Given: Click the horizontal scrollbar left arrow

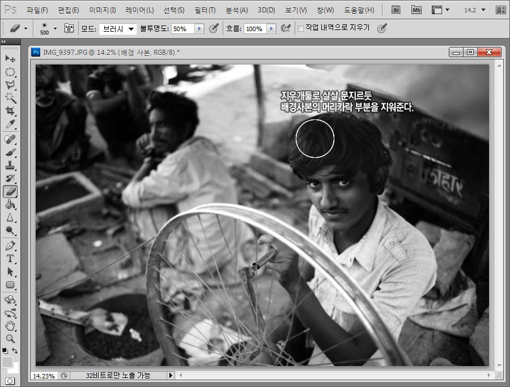Looking at the screenshot, I should [x=181, y=376].
